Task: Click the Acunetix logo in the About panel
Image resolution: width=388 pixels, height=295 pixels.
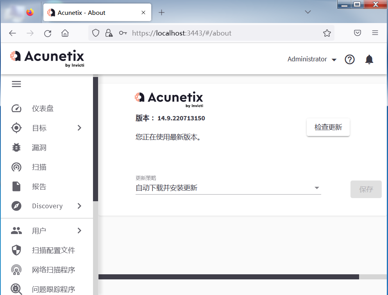Action: pyautogui.click(x=169, y=100)
